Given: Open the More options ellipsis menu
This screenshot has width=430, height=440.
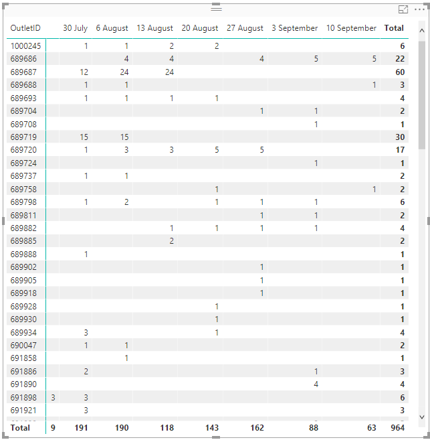Looking at the screenshot, I should point(419,9).
